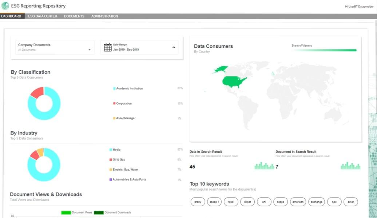
Task: Click the Media legend label
Action: pos(116,149)
